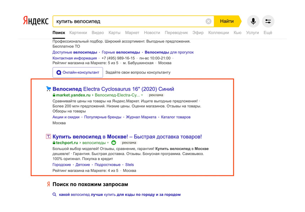Follow the Горные велосипеды link

(x=121, y=52)
